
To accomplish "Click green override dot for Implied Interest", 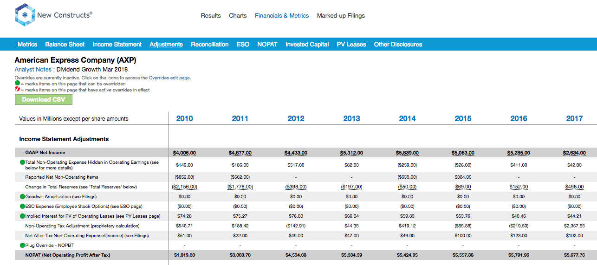I will 22,216.
